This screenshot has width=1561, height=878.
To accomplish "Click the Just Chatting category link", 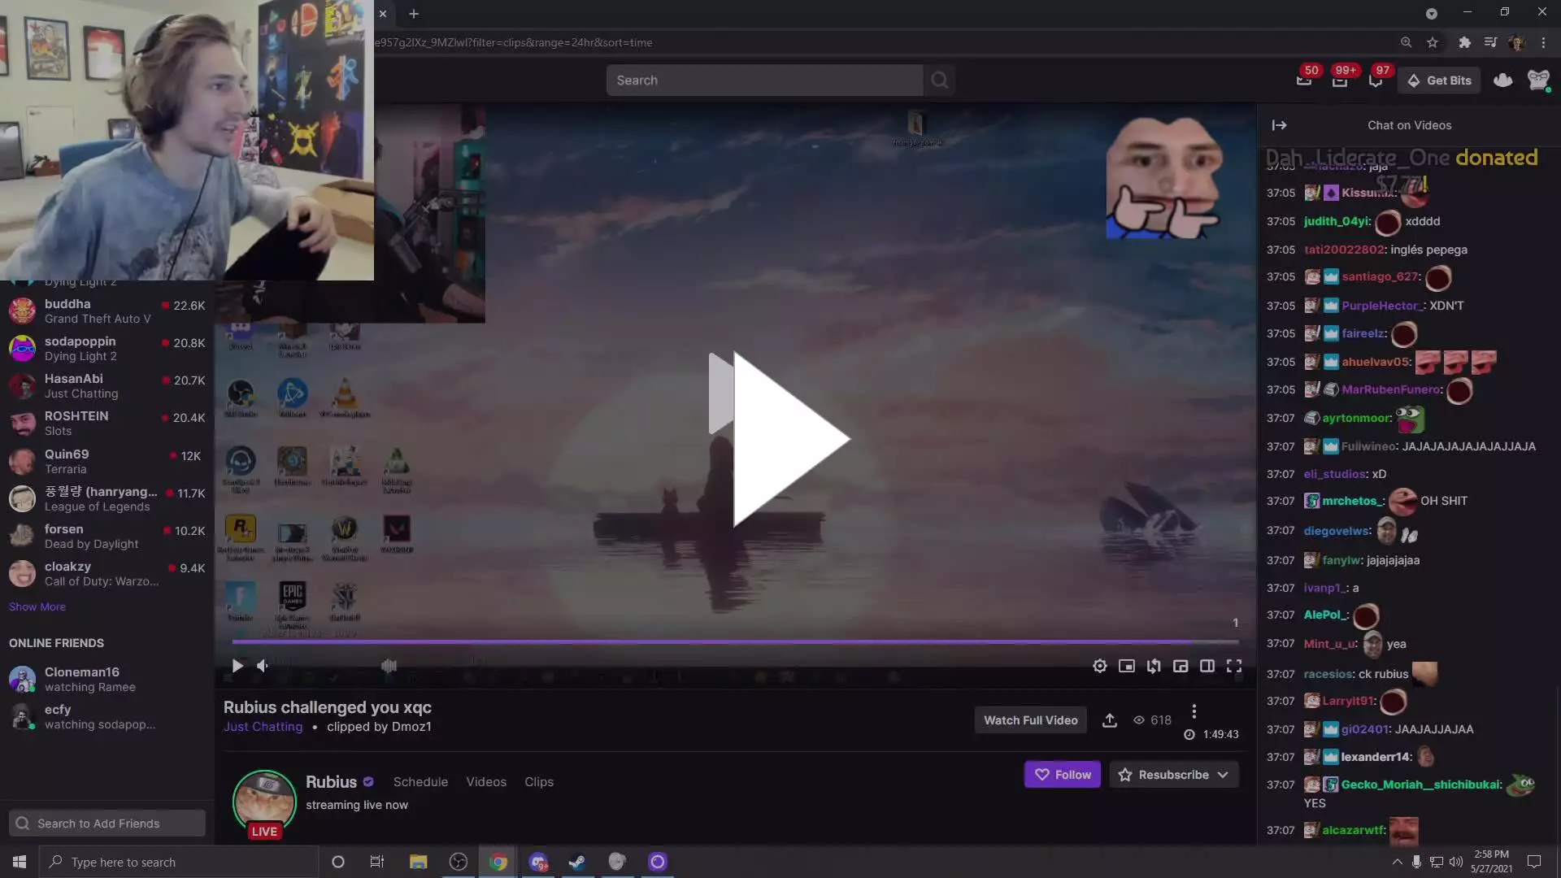I will click(263, 727).
